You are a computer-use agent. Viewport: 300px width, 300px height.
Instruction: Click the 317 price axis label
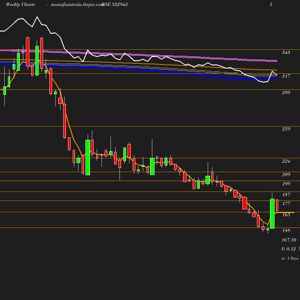pyautogui.click(x=286, y=76)
